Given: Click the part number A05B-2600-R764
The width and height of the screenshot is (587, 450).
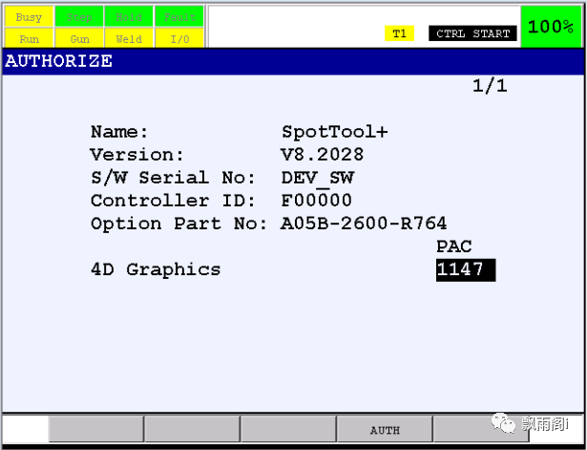Looking at the screenshot, I should (x=364, y=224).
